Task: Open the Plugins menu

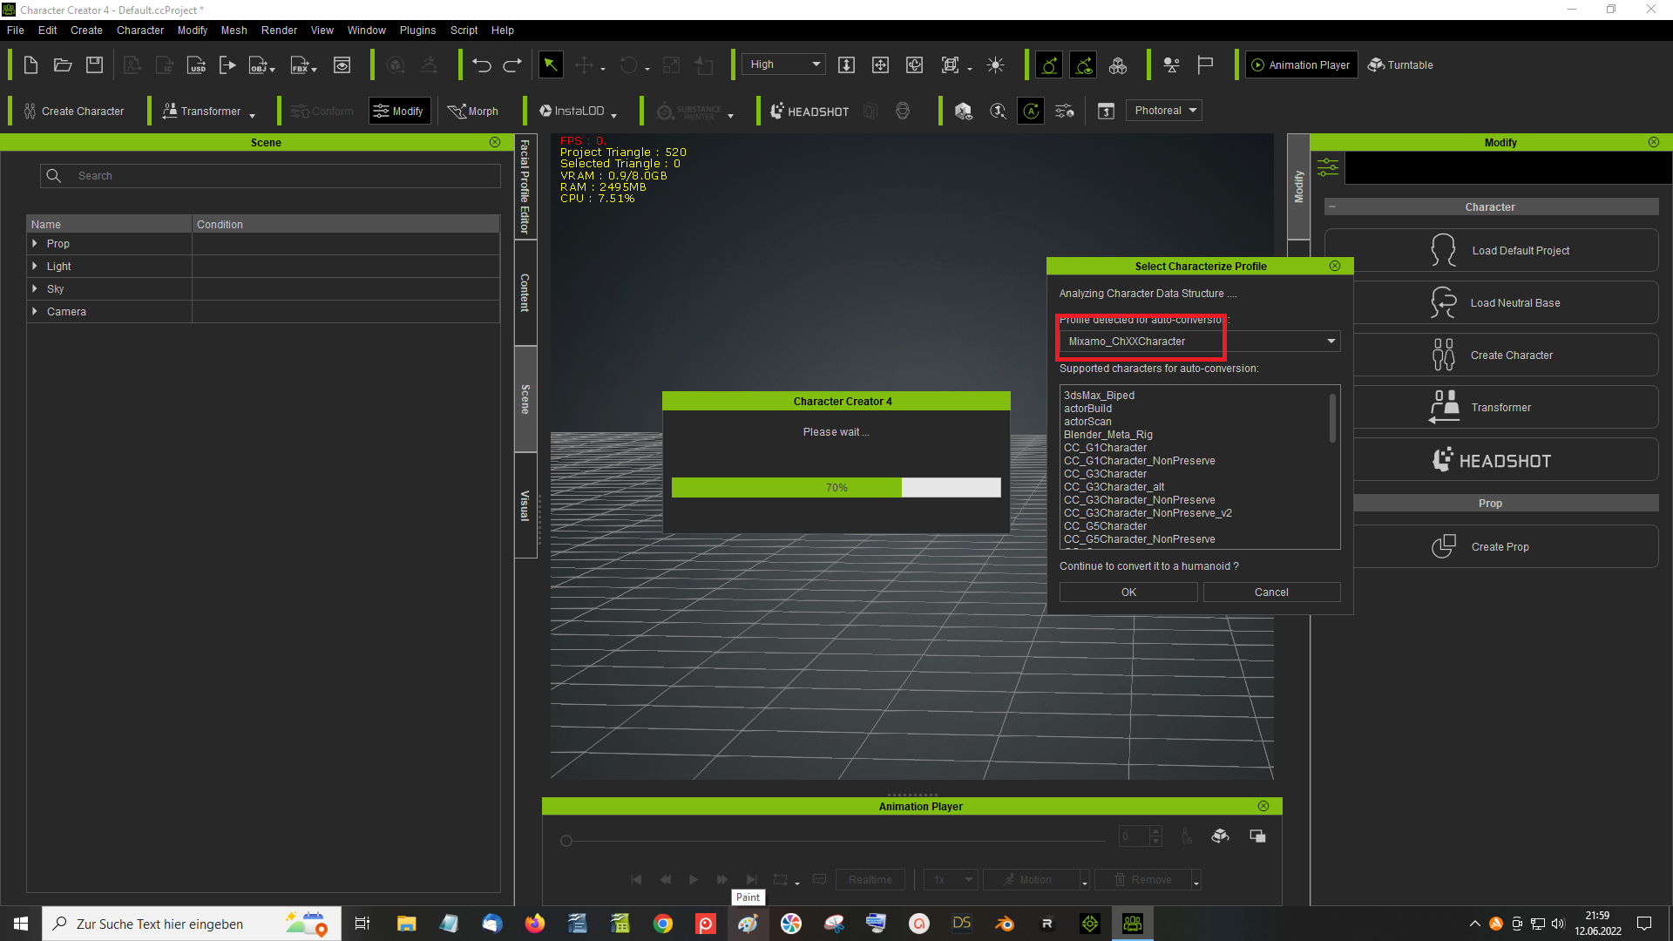Action: 414,30
